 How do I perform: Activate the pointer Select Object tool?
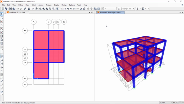[x=2, y=14]
